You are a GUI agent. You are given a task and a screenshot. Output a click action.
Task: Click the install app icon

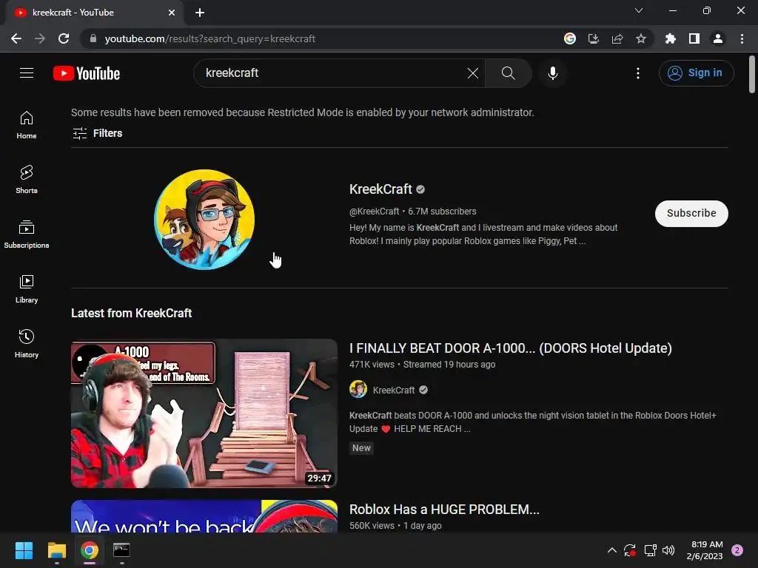point(594,38)
